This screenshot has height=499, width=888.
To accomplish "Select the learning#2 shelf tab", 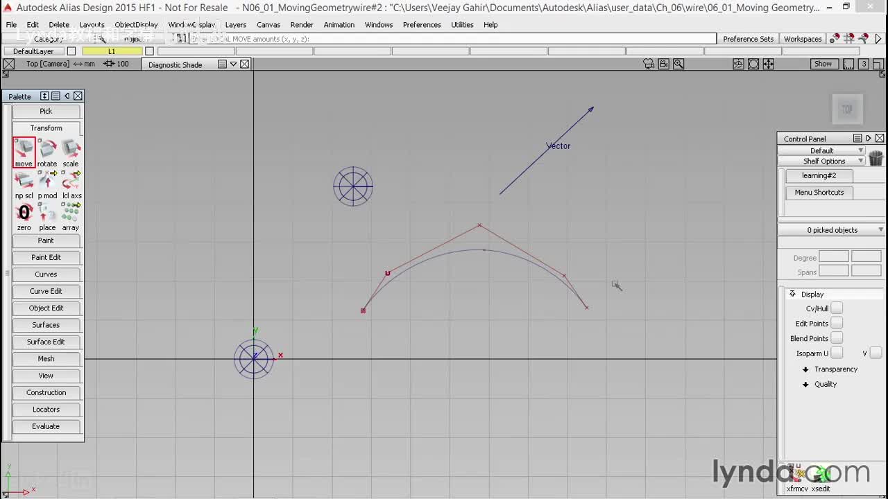I will (x=819, y=176).
